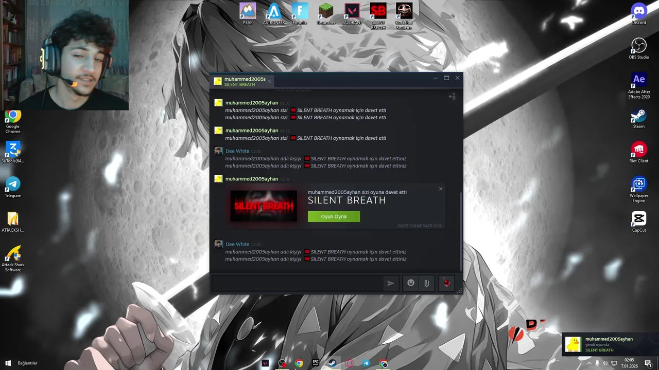Open the Google Chrome desktop icon
Screen dimensions: 659x370
13,122
